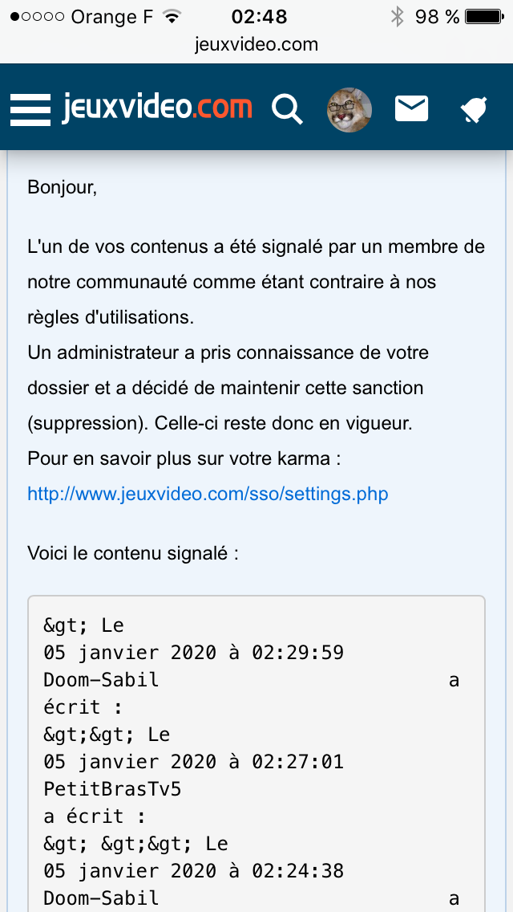Screen dimensions: 513x912
Task: Open search with the magnifier icon
Action: point(288,108)
